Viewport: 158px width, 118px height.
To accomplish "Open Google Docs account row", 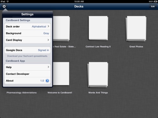I will (28, 50).
